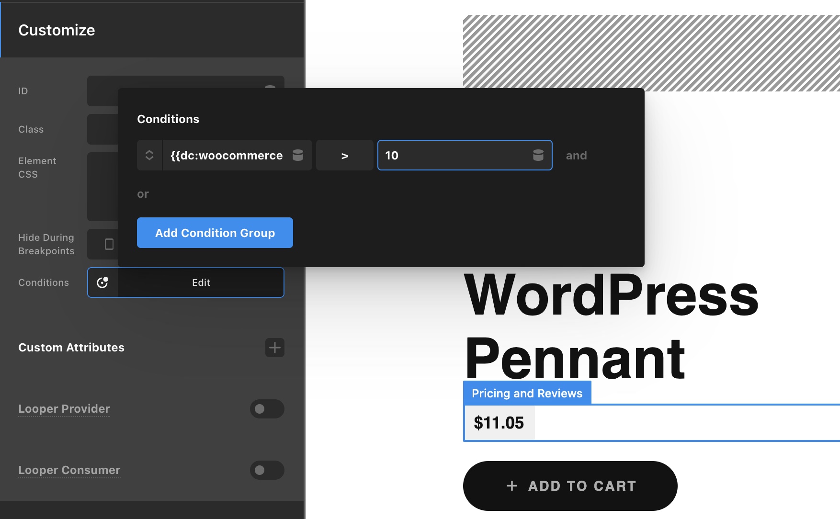Click the Element CSS label
Screen dimensions: 840x519
coord(37,168)
